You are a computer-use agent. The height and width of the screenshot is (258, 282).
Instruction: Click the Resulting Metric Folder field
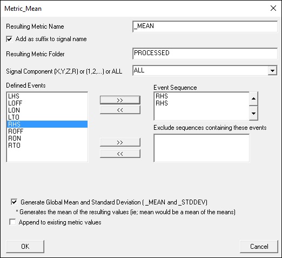point(205,54)
